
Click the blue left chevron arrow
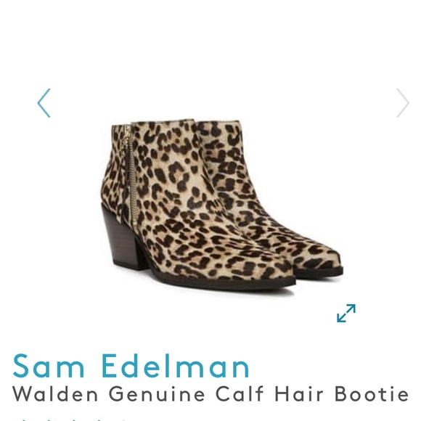44,103
